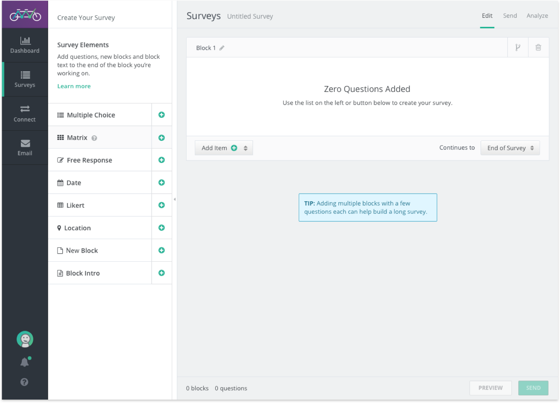Screen dimensions: 560x403
Task: Collapse the survey elements panel arrow
Action: pyautogui.click(x=174, y=199)
